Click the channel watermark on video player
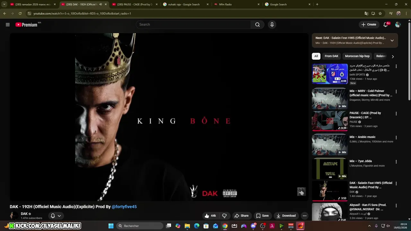The height and width of the screenshot is (231, 411). pyautogui.click(x=301, y=192)
